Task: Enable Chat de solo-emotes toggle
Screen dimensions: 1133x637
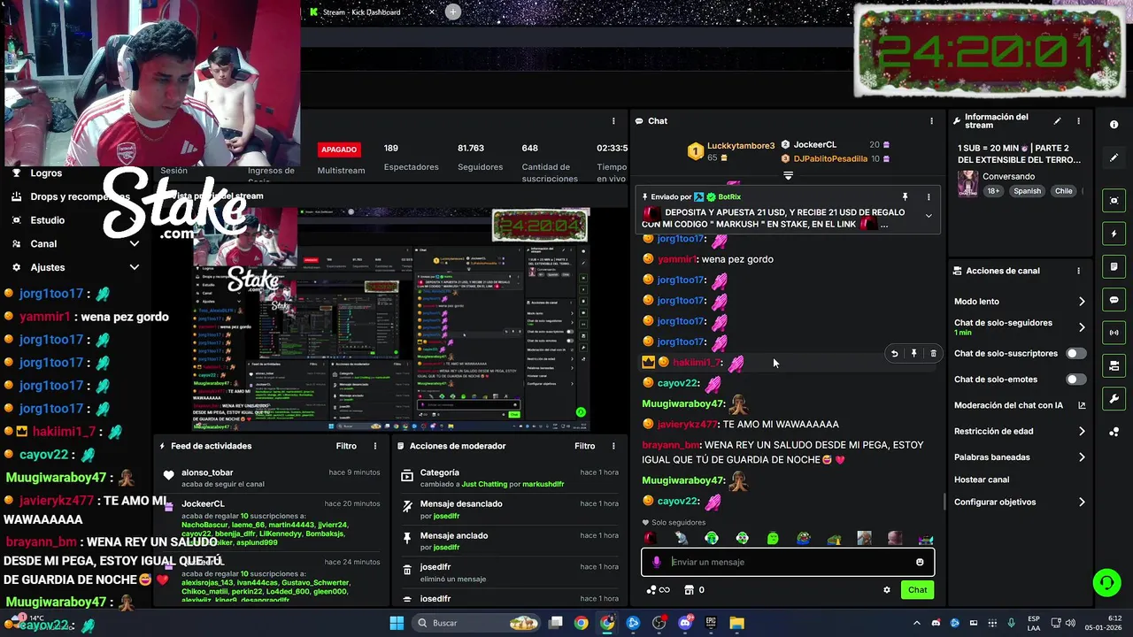Action: [x=1075, y=380]
